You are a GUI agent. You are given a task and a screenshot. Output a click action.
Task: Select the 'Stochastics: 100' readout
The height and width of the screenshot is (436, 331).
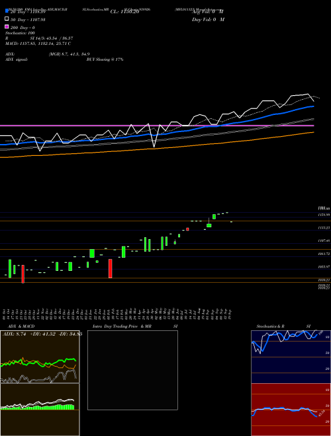(20, 33)
